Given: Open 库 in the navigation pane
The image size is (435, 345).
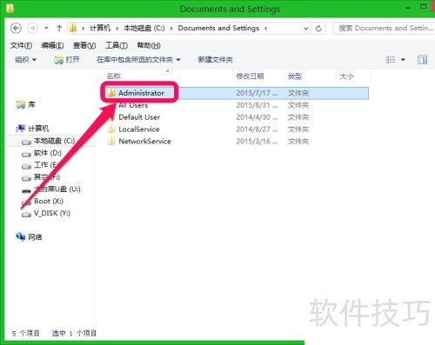Looking at the screenshot, I should [x=31, y=104].
